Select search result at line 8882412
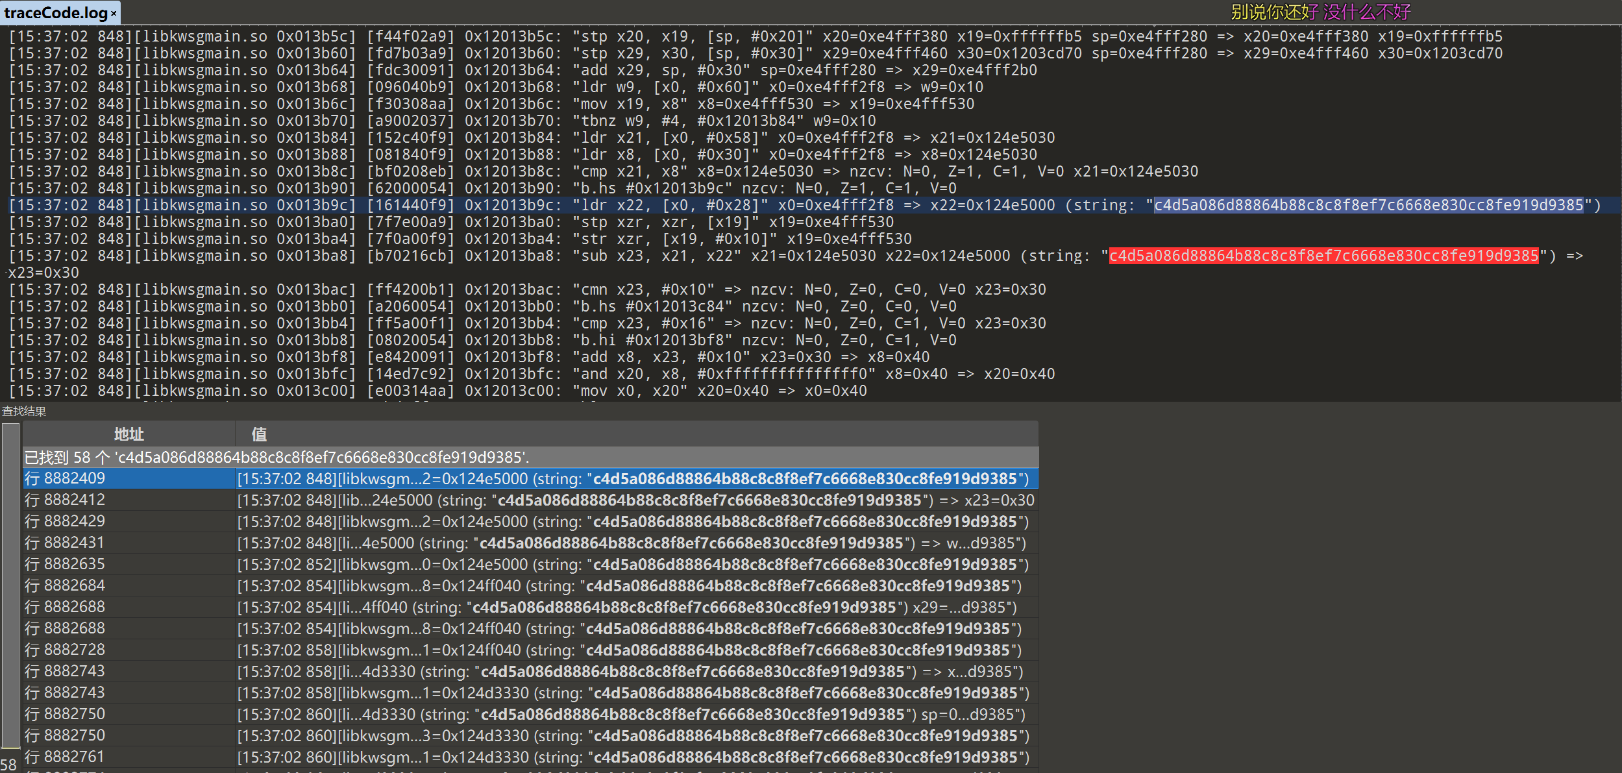The width and height of the screenshot is (1622, 773). click(65, 500)
